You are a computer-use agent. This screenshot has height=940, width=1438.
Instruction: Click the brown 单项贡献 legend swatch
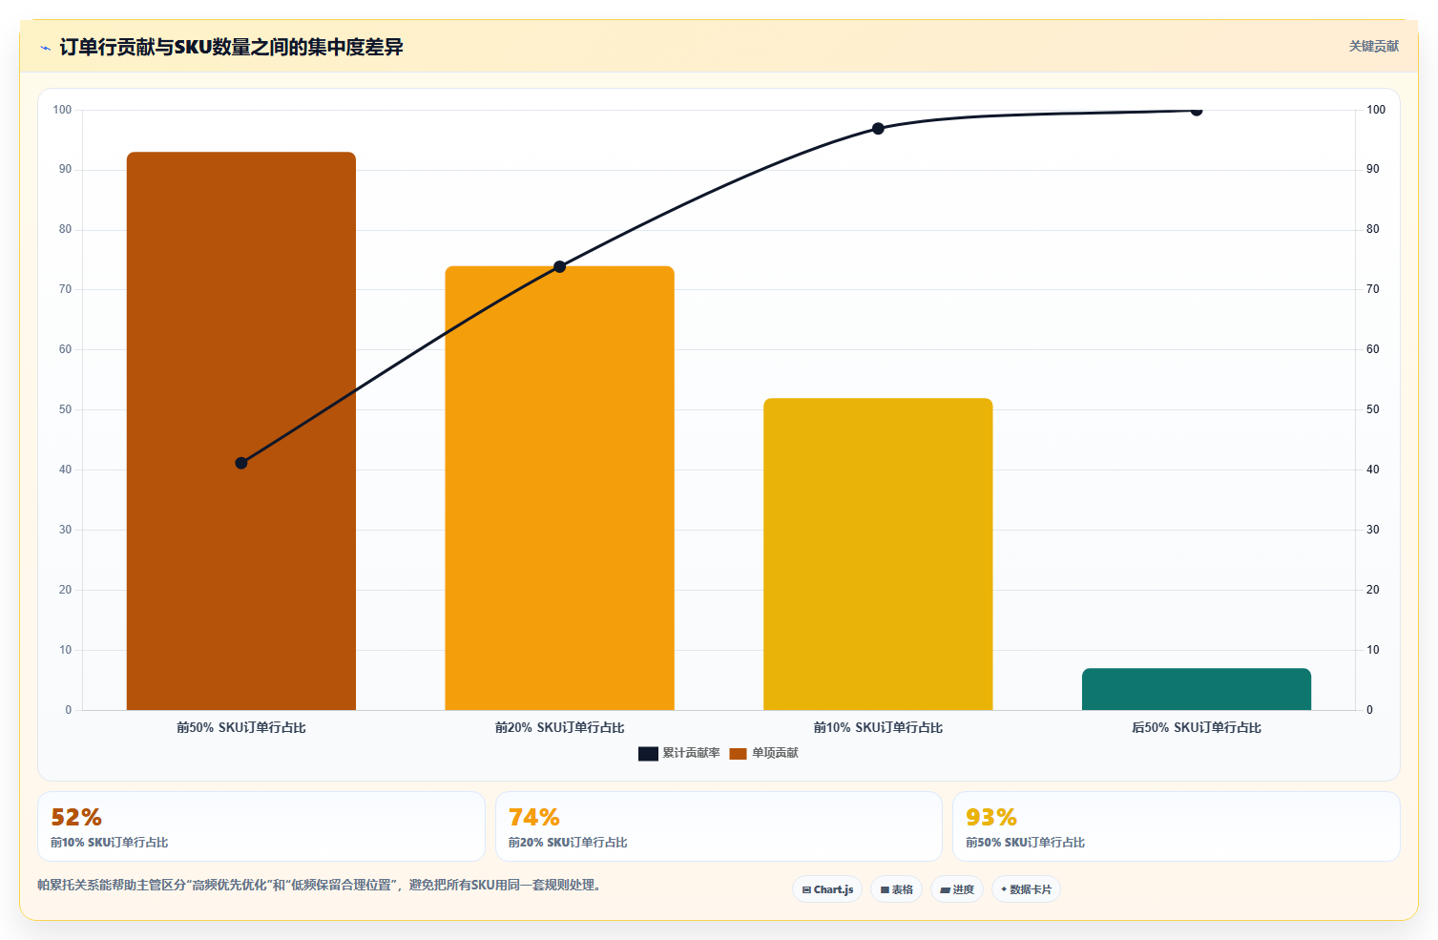[738, 754]
